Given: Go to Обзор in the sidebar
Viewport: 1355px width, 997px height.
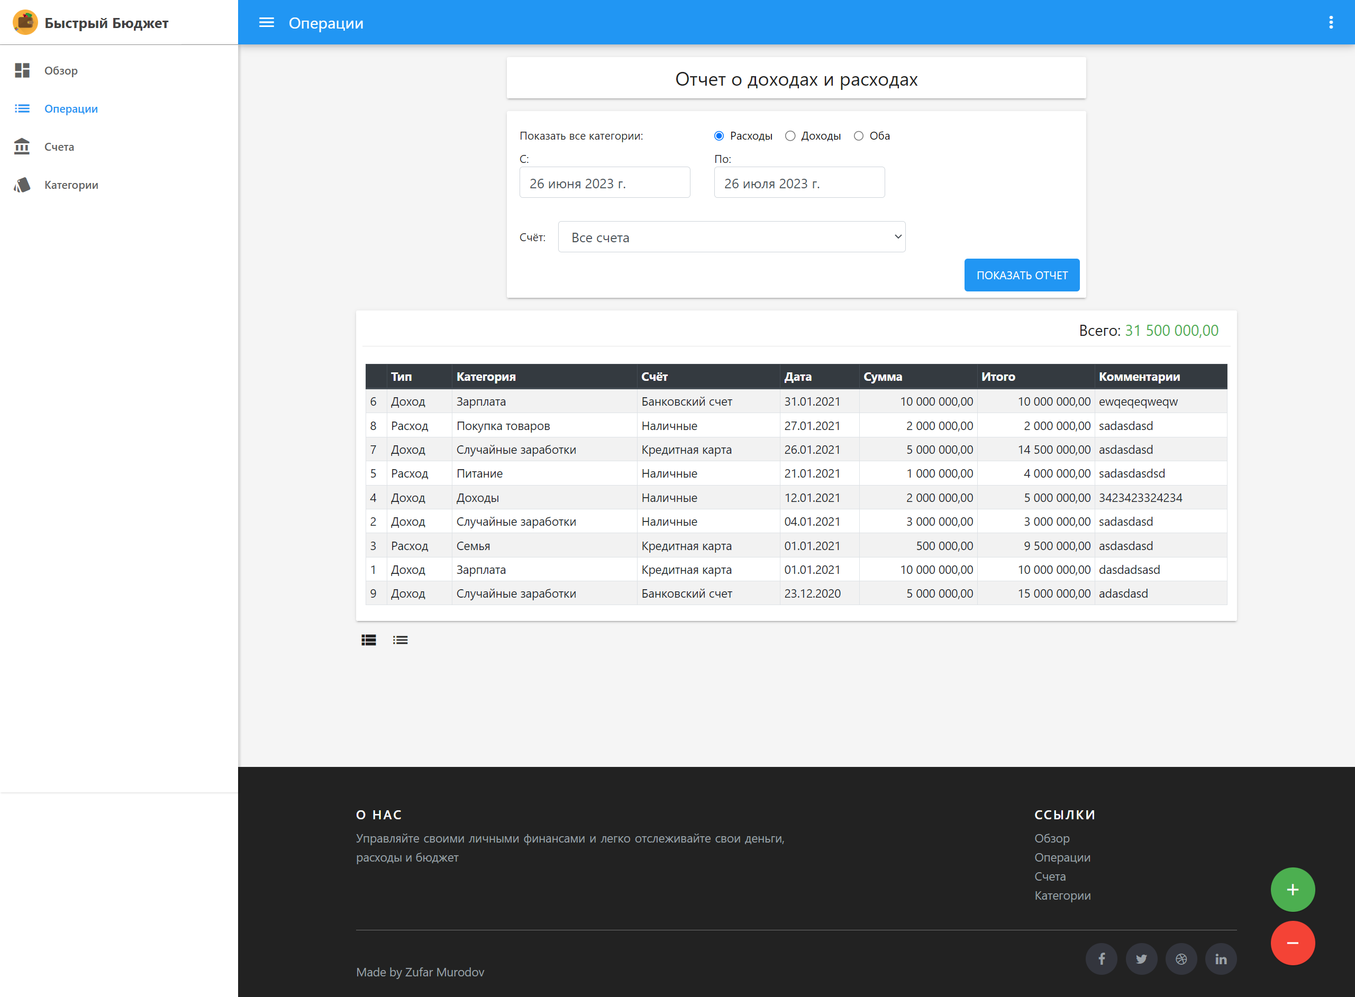Looking at the screenshot, I should coord(60,71).
